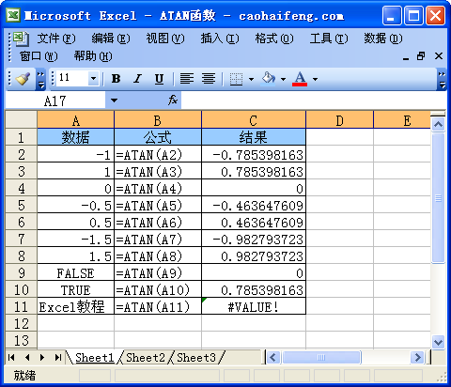Go to last sheet tab arrow
The image size is (451, 387).
click(58, 357)
